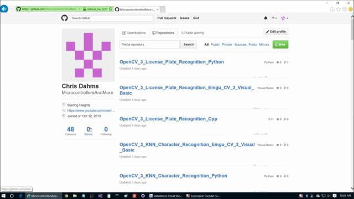
Task: Select the All repository filter
Action: [206, 44]
